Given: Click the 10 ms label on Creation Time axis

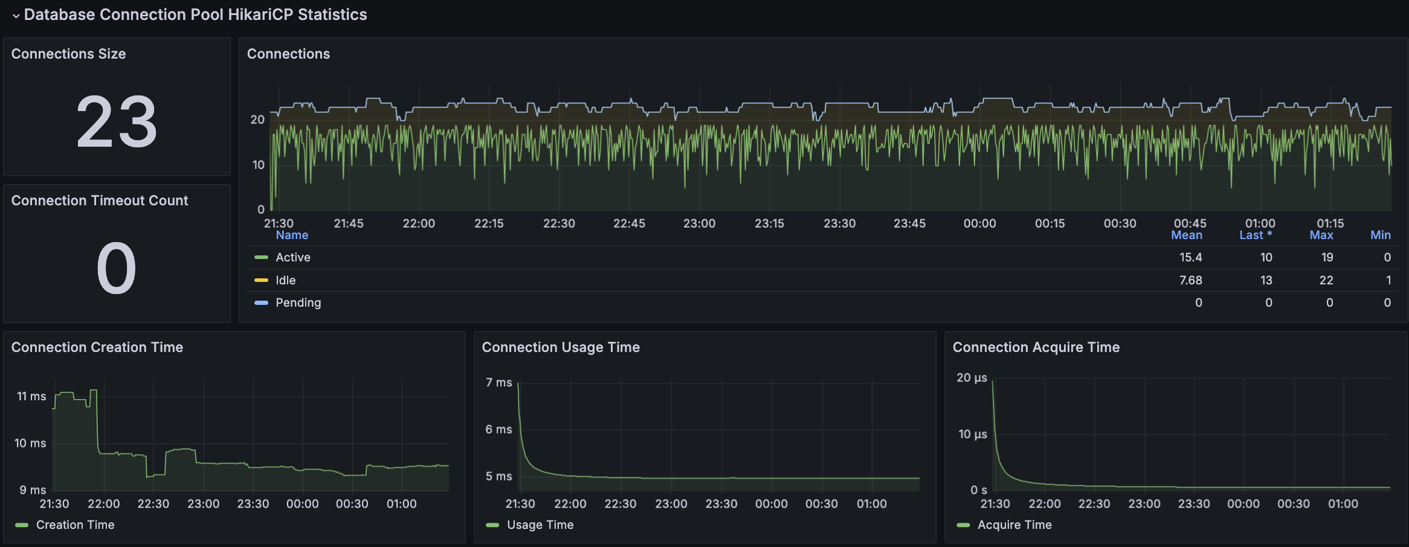Looking at the screenshot, I should (30, 443).
